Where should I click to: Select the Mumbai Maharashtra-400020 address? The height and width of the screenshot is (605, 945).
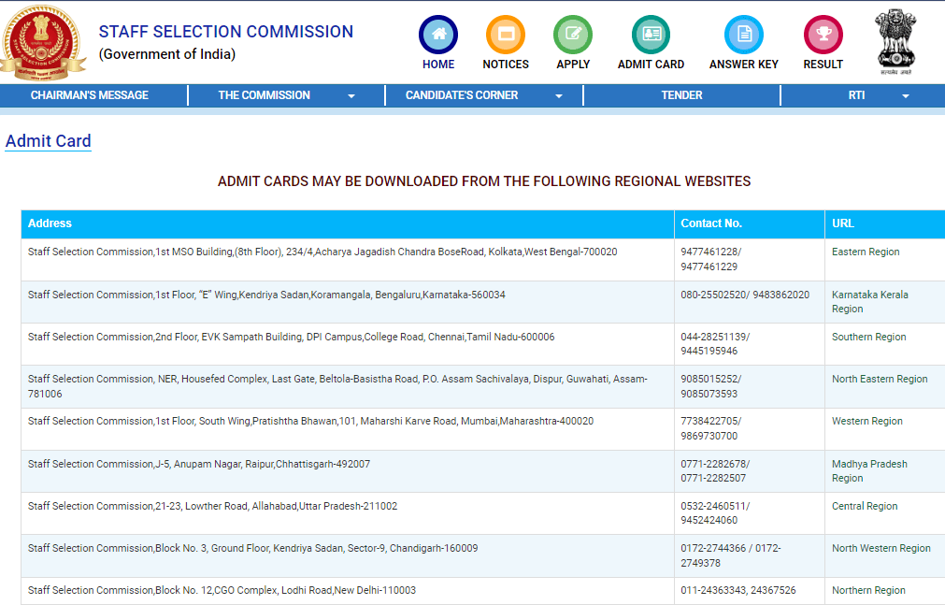310,421
